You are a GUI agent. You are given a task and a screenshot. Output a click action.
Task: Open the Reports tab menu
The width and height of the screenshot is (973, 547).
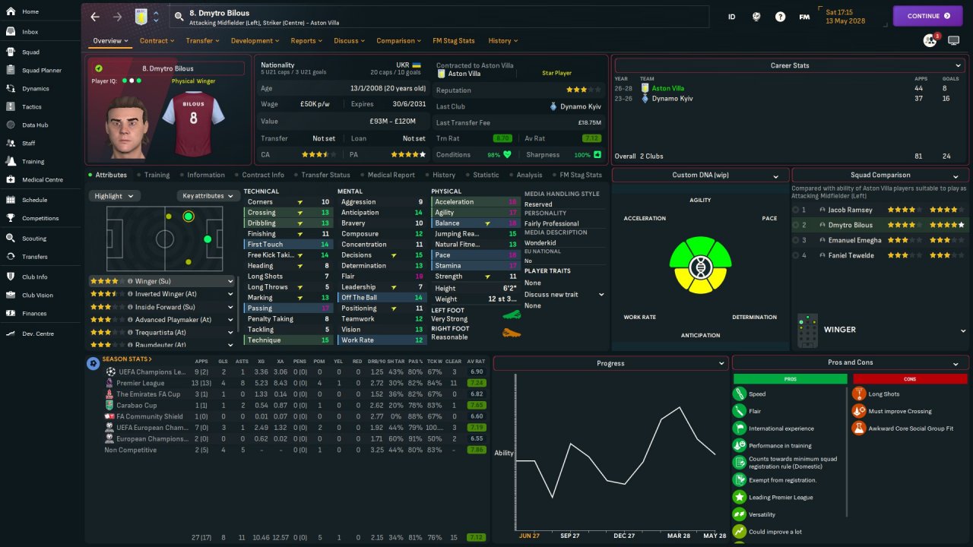(x=307, y=41)
